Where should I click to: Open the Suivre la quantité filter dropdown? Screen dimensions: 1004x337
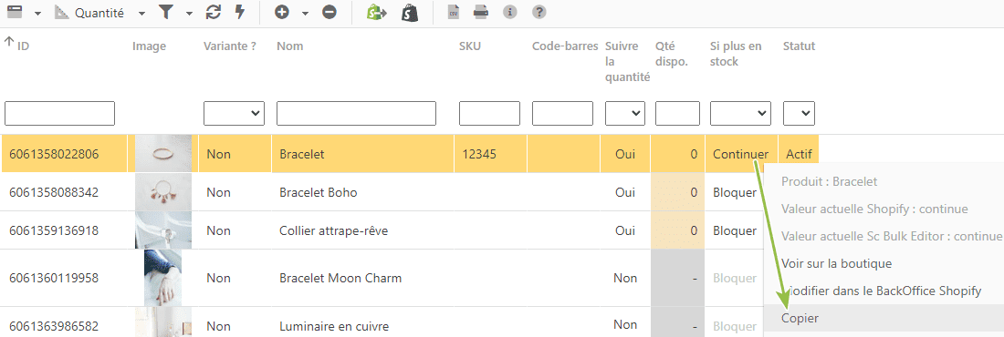[625, 113]
